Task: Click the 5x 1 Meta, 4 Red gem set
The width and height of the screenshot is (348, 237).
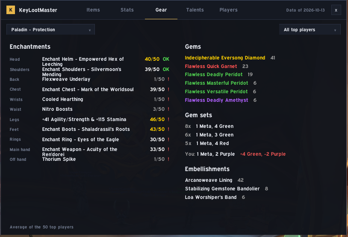Action: 207,143
